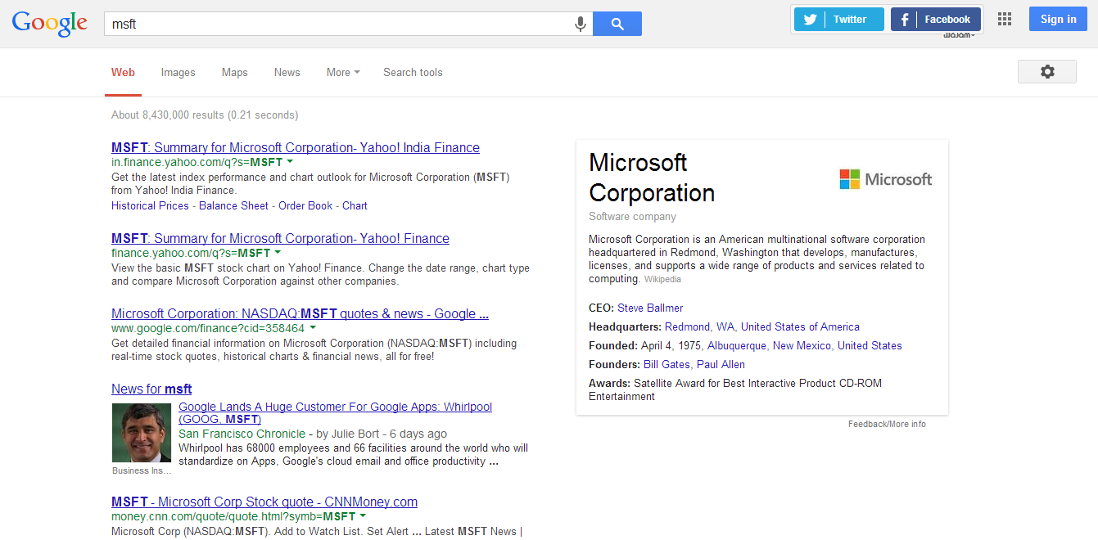Click the Bill Gates founder link
This screenshot has width=1098, height=540.
tap(666, 364)
